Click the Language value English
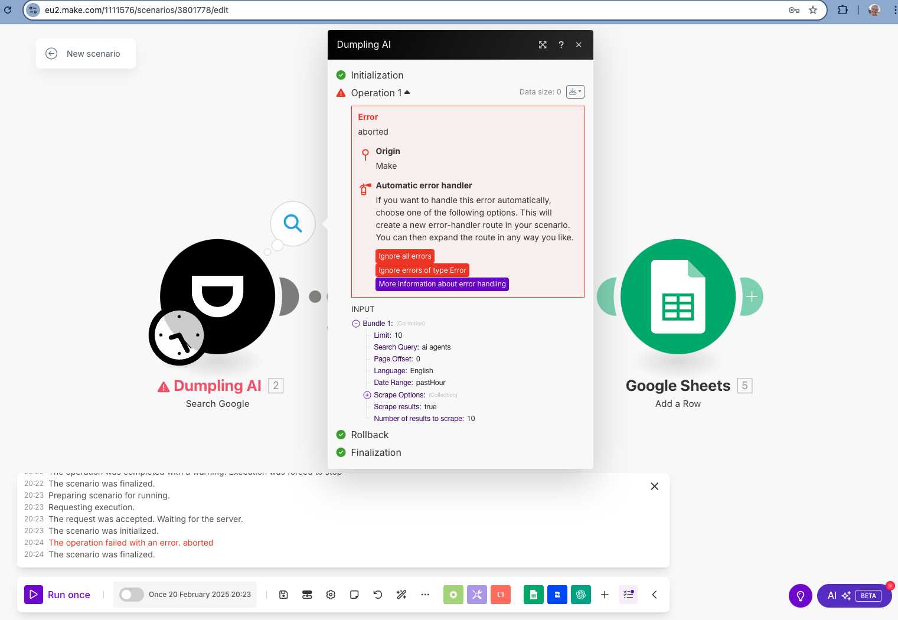Screen dimensions: 898x620 click(422, 371)
